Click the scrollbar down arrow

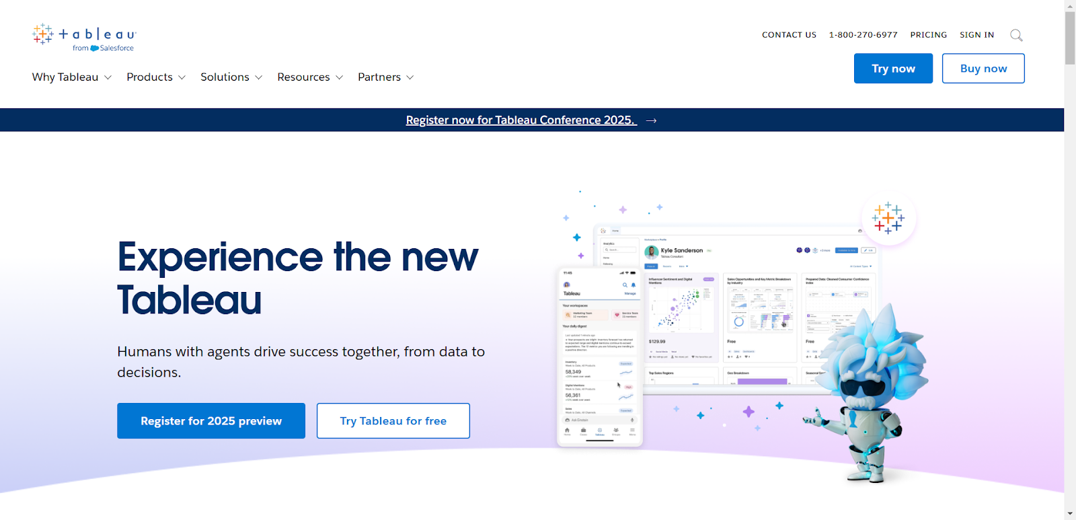1070,514
